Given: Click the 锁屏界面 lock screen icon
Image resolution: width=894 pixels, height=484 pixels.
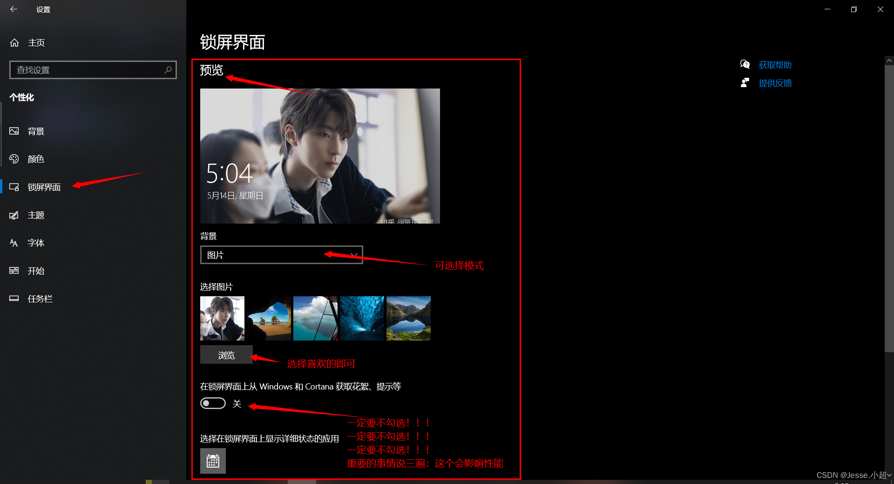Looking at the screenshot, I should pos(14,187).
